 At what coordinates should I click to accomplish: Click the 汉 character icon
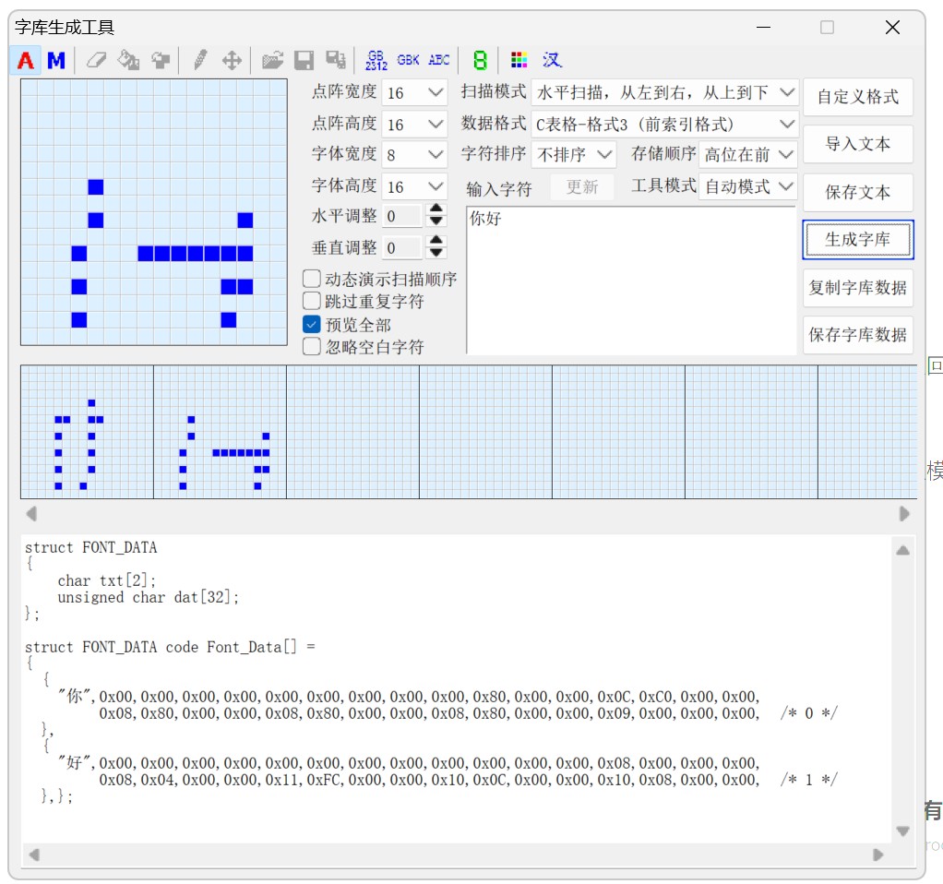(552, 61)
